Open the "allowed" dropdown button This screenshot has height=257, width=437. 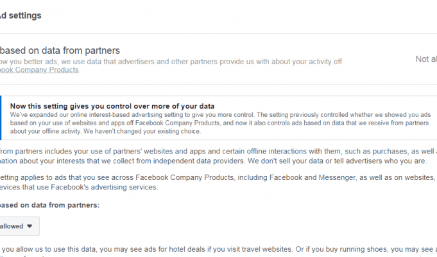pos(17,226)
